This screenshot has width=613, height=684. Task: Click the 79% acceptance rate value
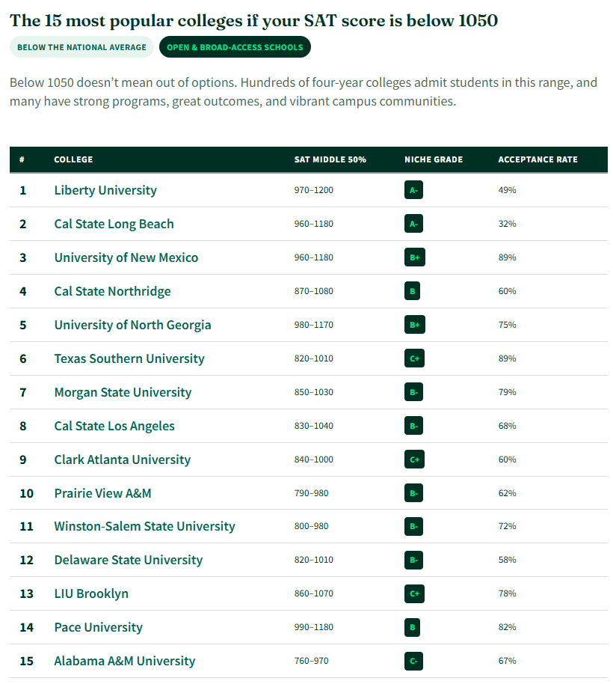pyautogui.click(x=507, y=392)
